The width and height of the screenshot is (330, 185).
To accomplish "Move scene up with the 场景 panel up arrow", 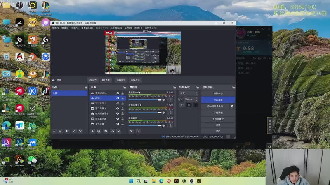I will (x=74, y=131).
